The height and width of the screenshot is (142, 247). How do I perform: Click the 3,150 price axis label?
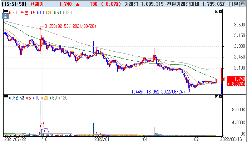point(239,36)
